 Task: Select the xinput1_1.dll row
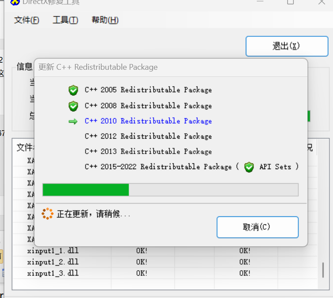pos(165,251)
